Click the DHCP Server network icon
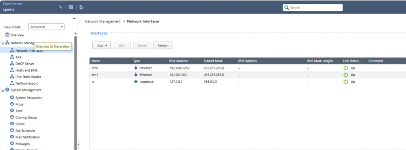Screen dimensions: 406x150 pos(12,64)
